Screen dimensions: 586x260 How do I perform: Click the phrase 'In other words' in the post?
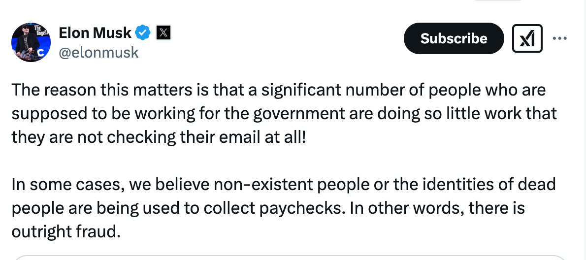(x=405, y=208)
